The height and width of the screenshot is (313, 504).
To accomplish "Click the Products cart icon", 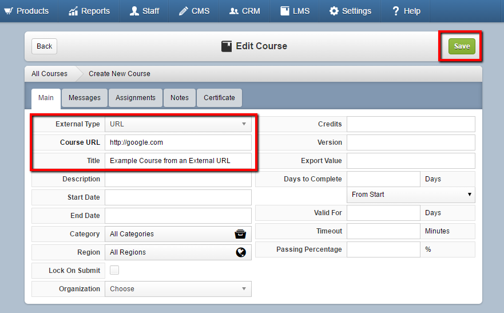I will pyautogui.click(x=9, y=11).
